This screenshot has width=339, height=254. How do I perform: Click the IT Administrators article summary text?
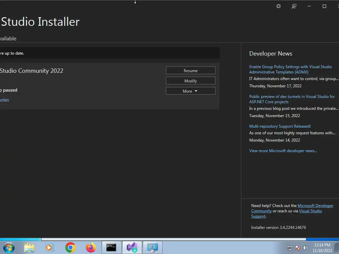click(294, 79)
